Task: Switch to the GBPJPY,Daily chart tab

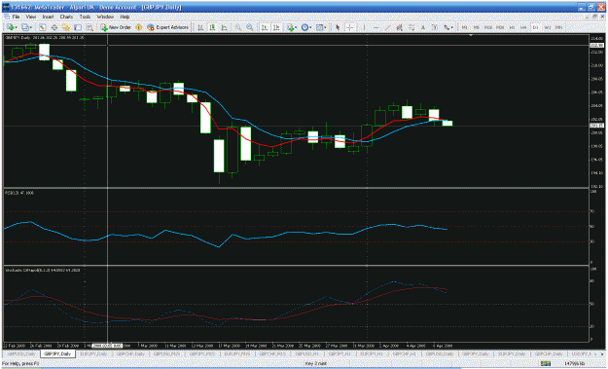Action: tap(57, 353)
